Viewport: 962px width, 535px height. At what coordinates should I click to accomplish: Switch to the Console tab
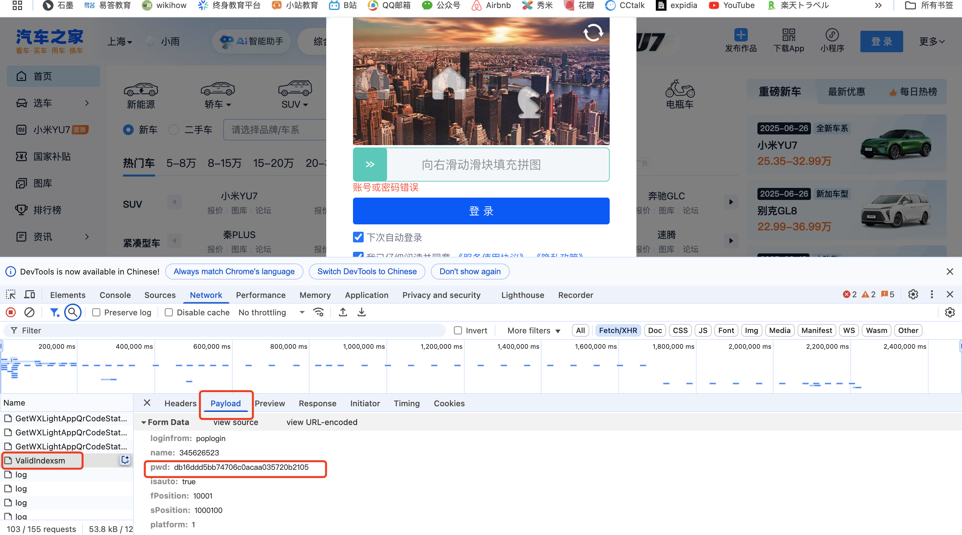115,295
